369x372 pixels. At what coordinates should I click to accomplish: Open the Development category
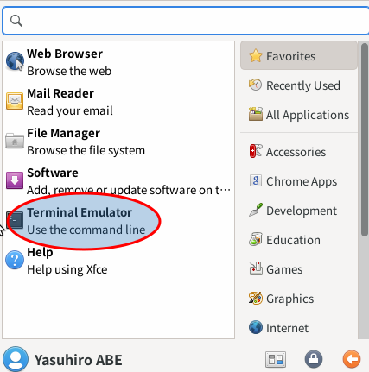(299, 211)
